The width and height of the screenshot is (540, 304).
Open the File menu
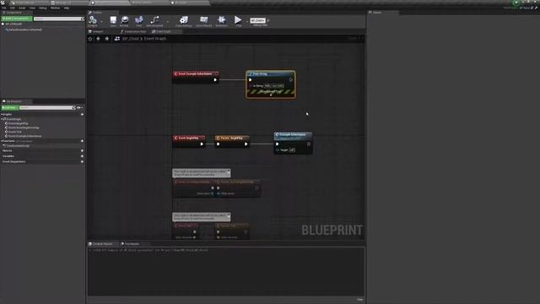pyautogui.click(x=4, y=8)
